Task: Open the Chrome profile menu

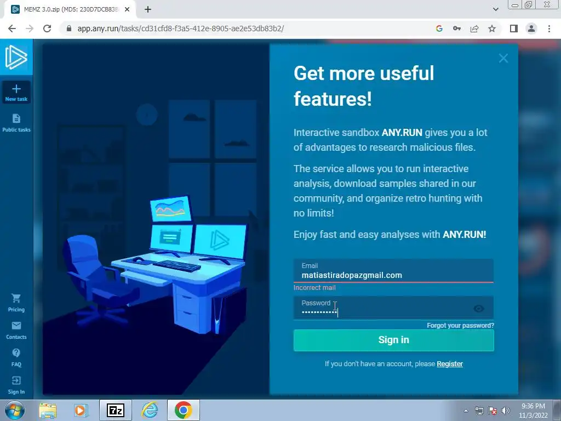Action: 531,29
